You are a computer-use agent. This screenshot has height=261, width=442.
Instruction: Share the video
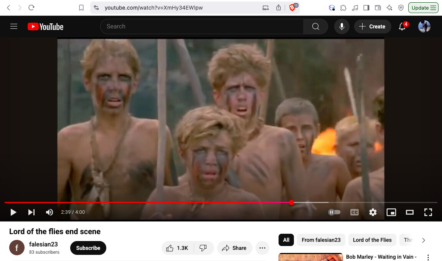[234, 248]
